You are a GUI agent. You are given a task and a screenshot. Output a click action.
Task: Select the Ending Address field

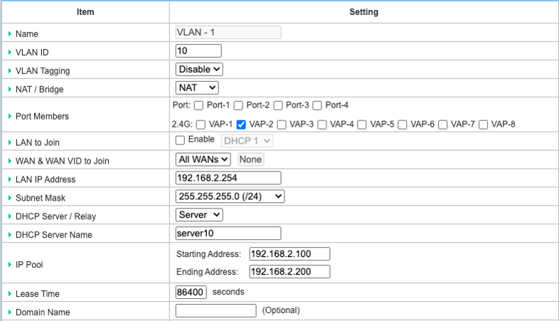(289, 271)
